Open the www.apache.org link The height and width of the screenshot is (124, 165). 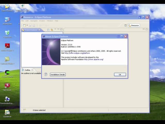(x=94, y=59)
